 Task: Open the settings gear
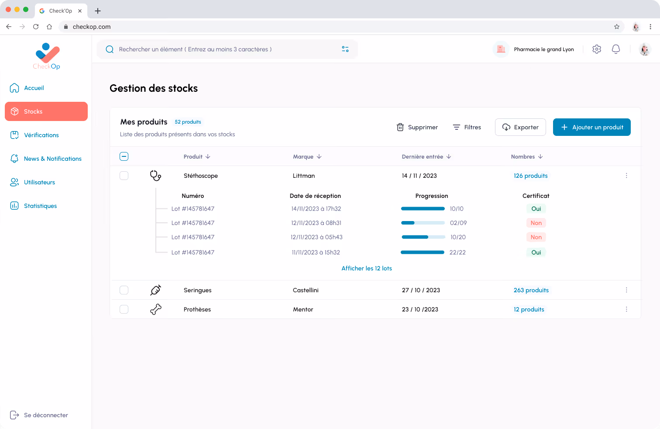coord(597,49)
